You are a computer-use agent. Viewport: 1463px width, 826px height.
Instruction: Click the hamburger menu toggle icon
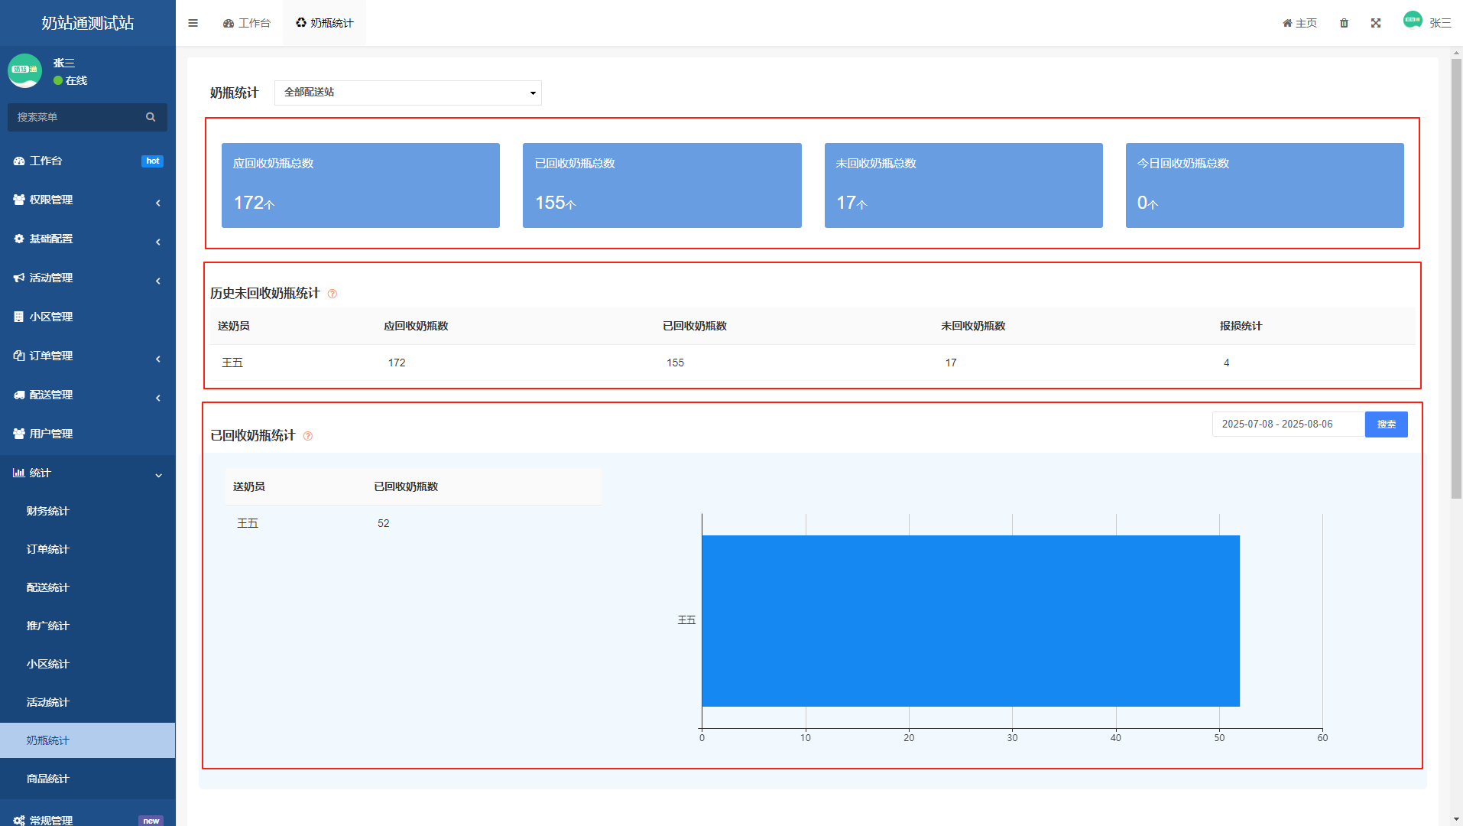pos(193,23)
